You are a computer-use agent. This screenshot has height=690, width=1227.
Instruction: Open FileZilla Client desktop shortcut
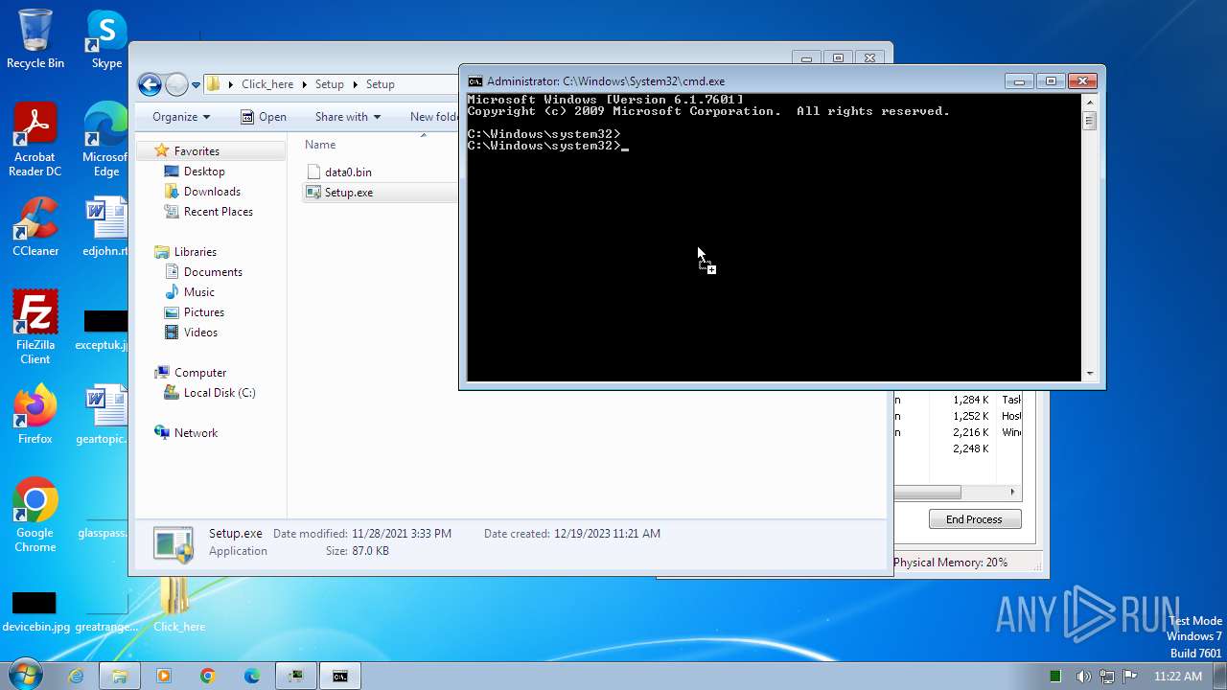(35, 327)
